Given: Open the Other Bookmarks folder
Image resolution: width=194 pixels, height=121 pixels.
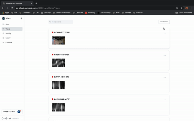Looking at the screenshot, I should [x=184, y=13].
